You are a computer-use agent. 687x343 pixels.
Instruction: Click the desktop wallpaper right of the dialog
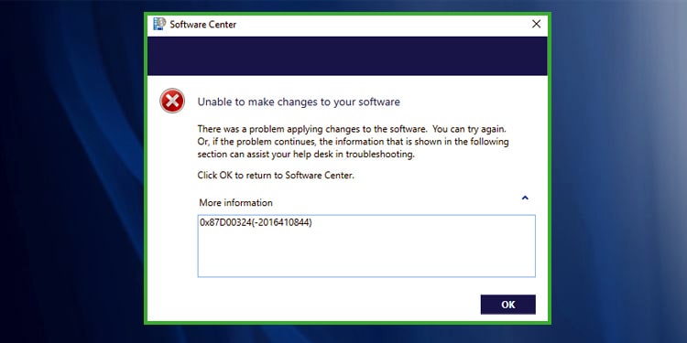pyautogui.click(x=618, y=172)
